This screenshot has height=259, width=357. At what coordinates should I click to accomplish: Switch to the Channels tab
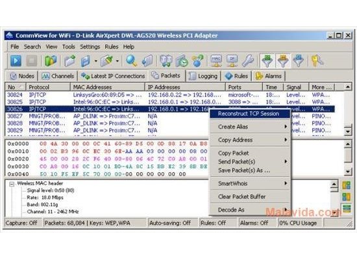click(x=58, y=76)
